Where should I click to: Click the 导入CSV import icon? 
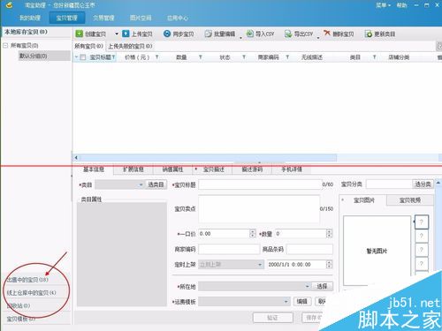[250, 34]
